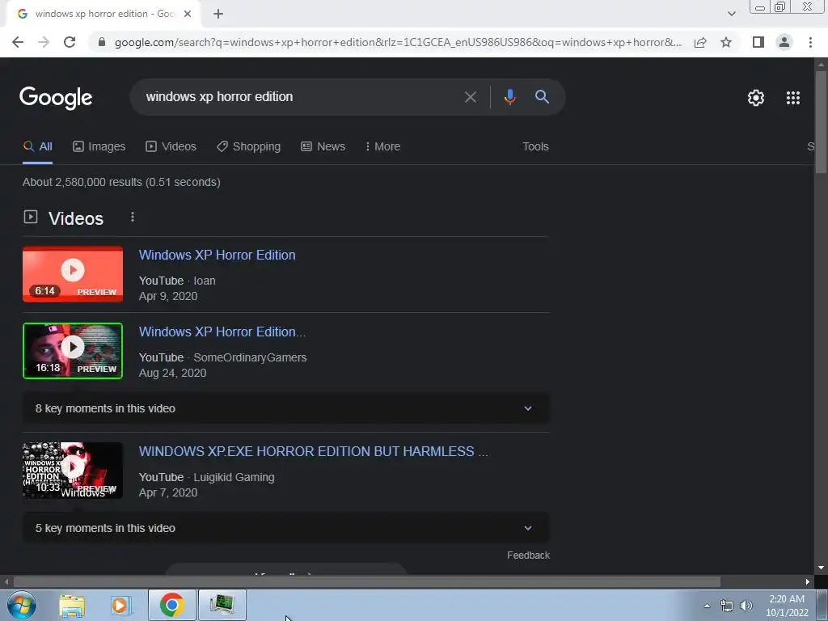This screenshot has height=621, width=828.
Task: Play the 16:18 video thumbnail preview
Action: point(73,351)
